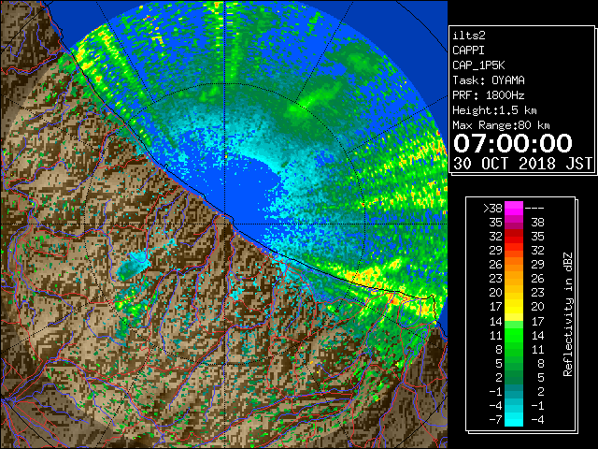Click the "PRF: 1800Hz" line
This screenshot has height=449, width=598.
[489, 95]
